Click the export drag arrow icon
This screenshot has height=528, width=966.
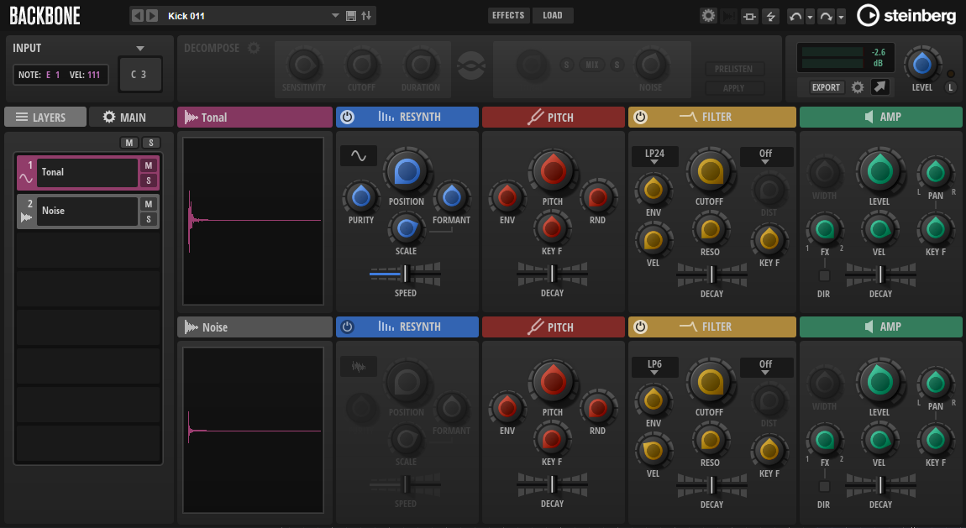point(879,87)
